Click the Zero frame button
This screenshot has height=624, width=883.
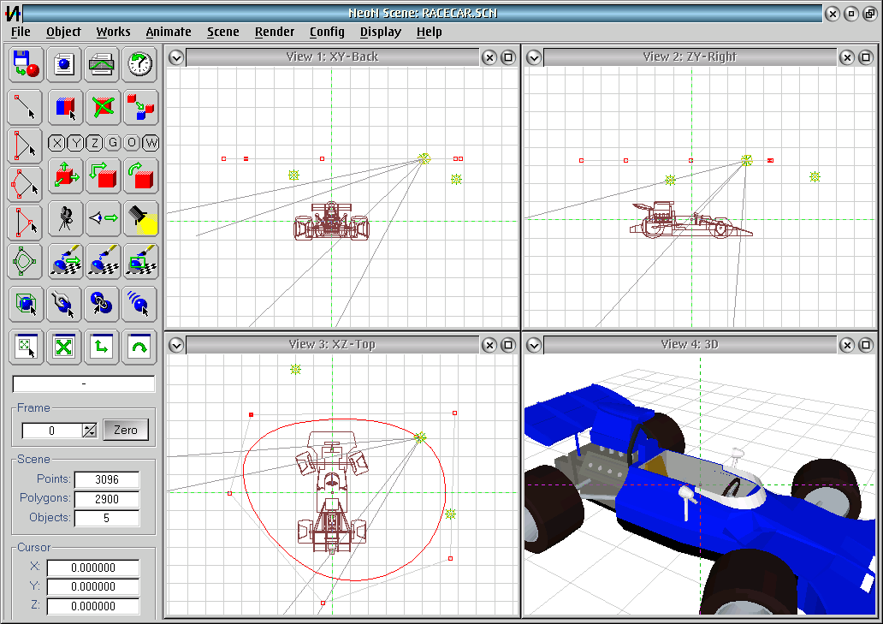[x=126, y=431]
